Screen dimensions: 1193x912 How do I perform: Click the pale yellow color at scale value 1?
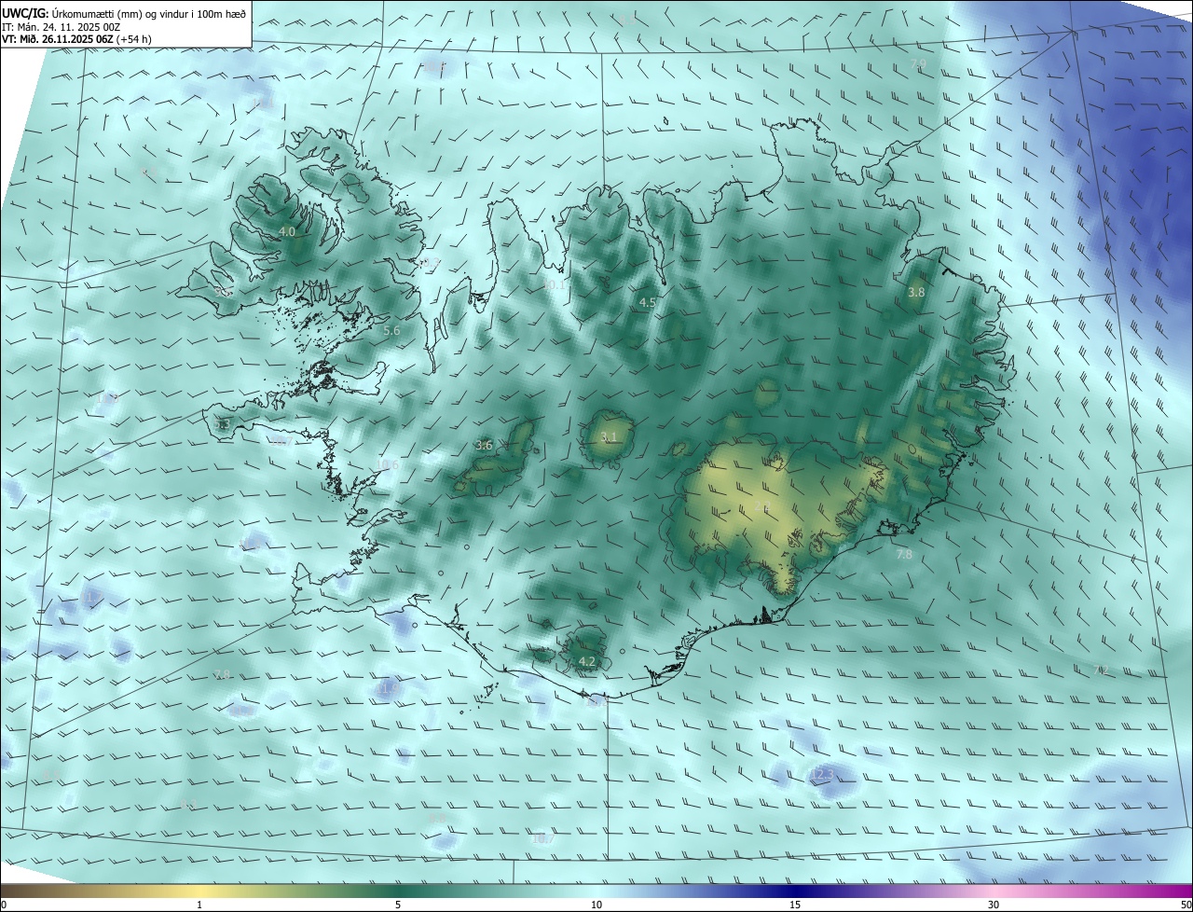[x=199, y=891]
